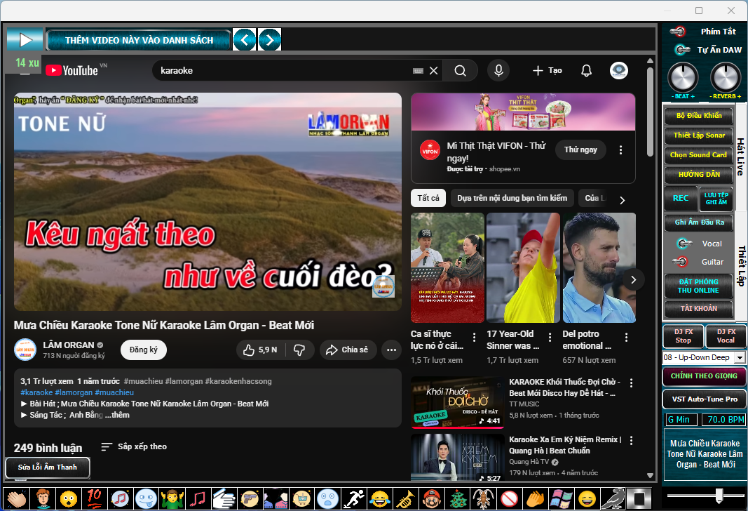The height and width of the screenshot is (511, 748).
Task: Select the Tất cả filter chip
Action: (428, 198)
